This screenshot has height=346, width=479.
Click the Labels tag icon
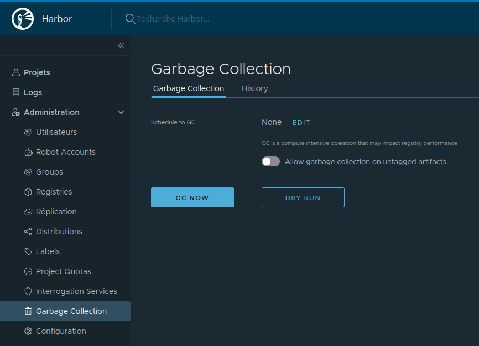tap(28, 251)
